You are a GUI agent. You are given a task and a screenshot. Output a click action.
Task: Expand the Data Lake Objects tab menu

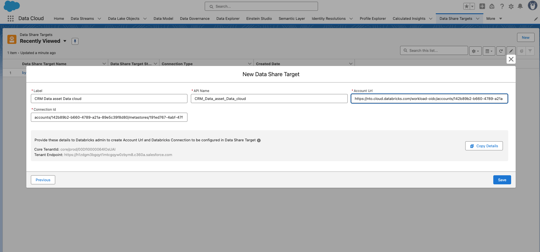pyautogui.click(x=145, y=19)
